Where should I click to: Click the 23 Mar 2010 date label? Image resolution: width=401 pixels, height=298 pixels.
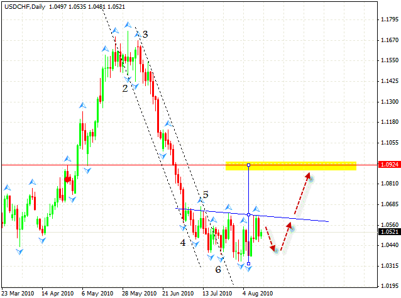point(18,293)
